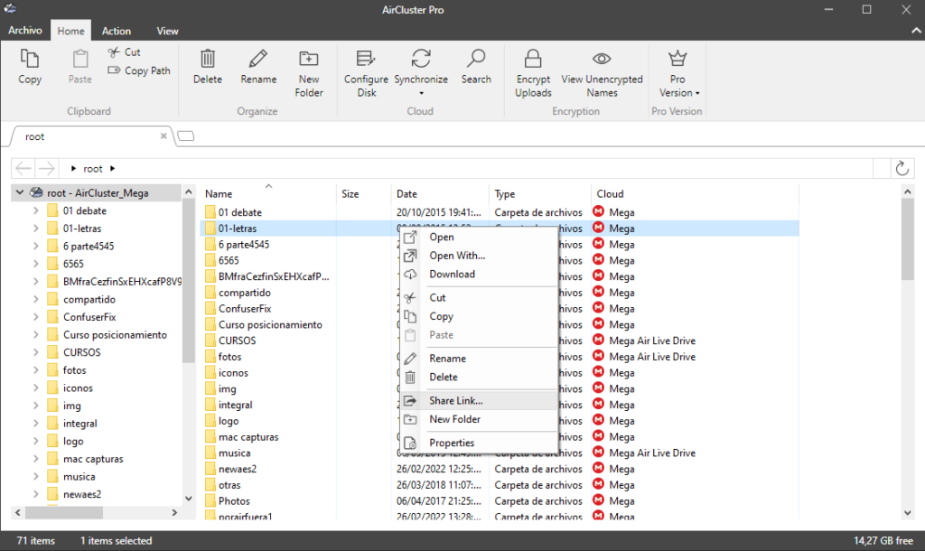
Task: Choose New Folder in the context menu
Action: point(479,419)
